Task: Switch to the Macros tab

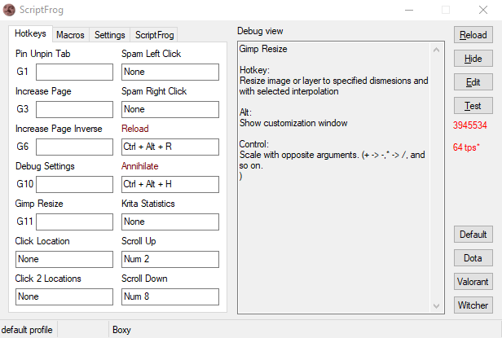Action: coord(70,34)
